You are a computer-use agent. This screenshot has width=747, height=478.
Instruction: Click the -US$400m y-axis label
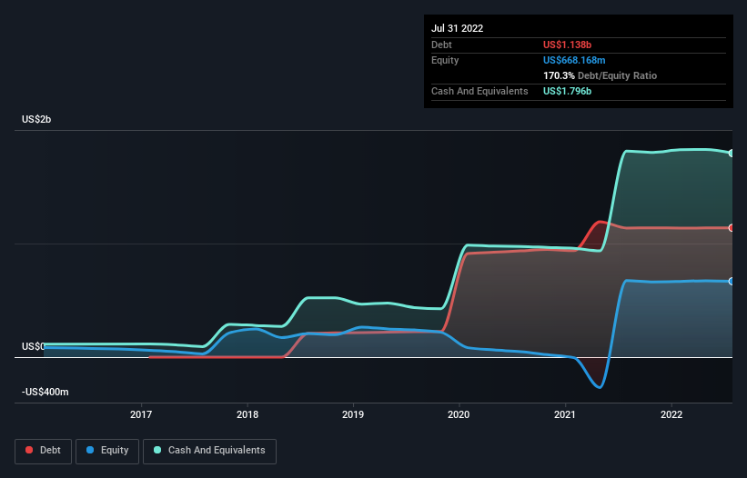tap(45, 392)
